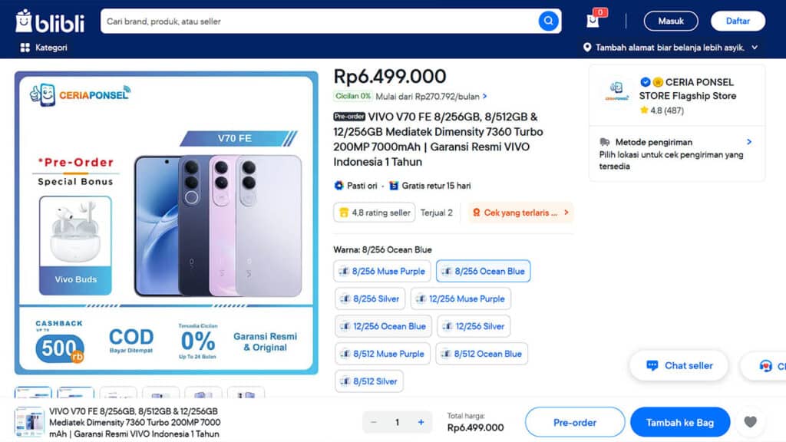Select the 8/256 Muse Purple variant
786x442 pixels.
381,271
